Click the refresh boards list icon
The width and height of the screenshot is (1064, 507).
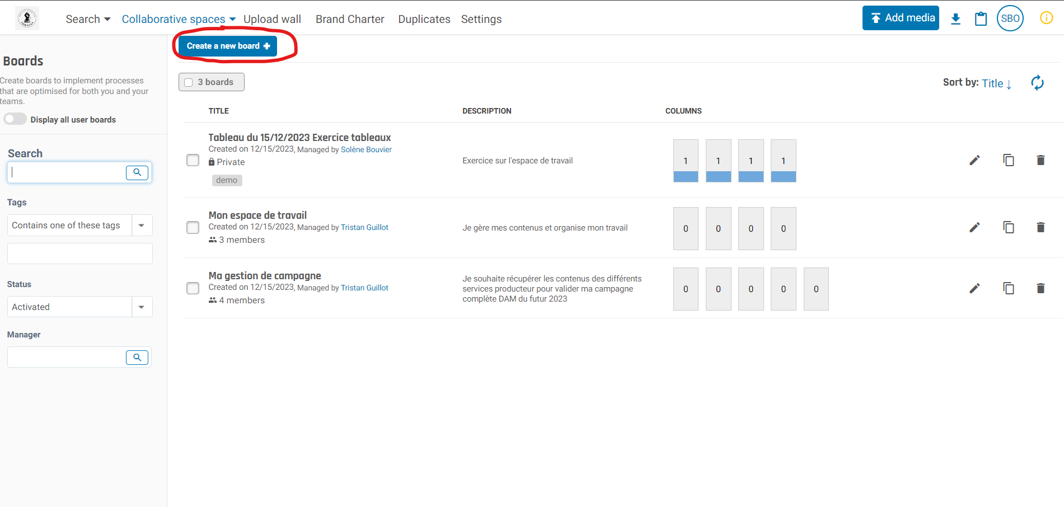tap(1037, 83)
